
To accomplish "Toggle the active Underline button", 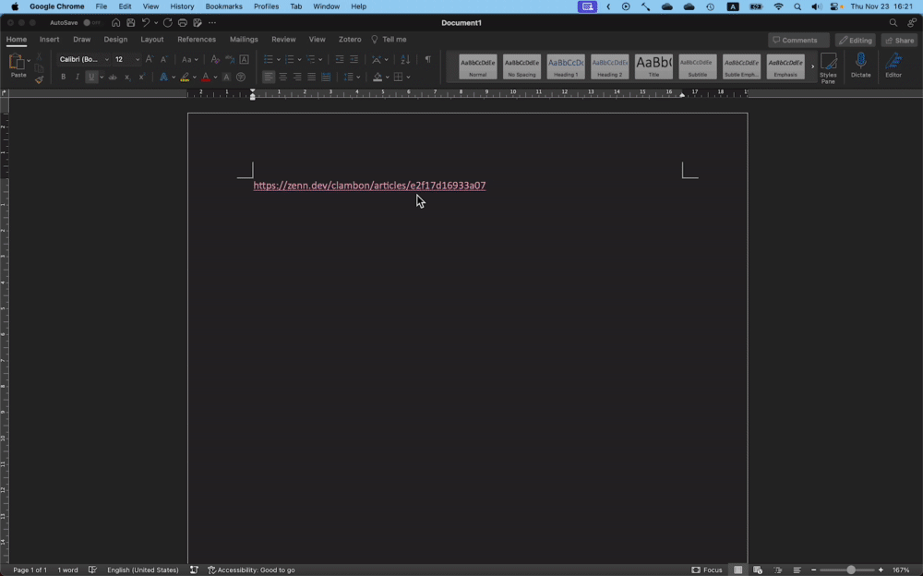I will [x=91, y=78].
